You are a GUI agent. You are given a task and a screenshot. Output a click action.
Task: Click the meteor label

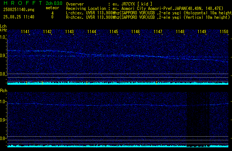point(52,8)
